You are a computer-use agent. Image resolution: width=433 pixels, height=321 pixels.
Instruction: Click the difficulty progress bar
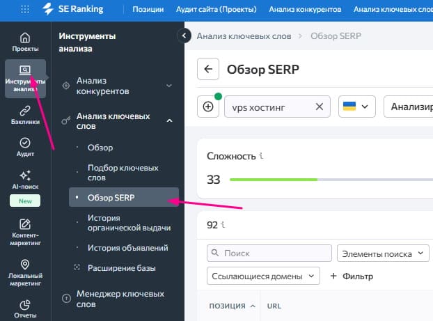[x=331, y=180]
